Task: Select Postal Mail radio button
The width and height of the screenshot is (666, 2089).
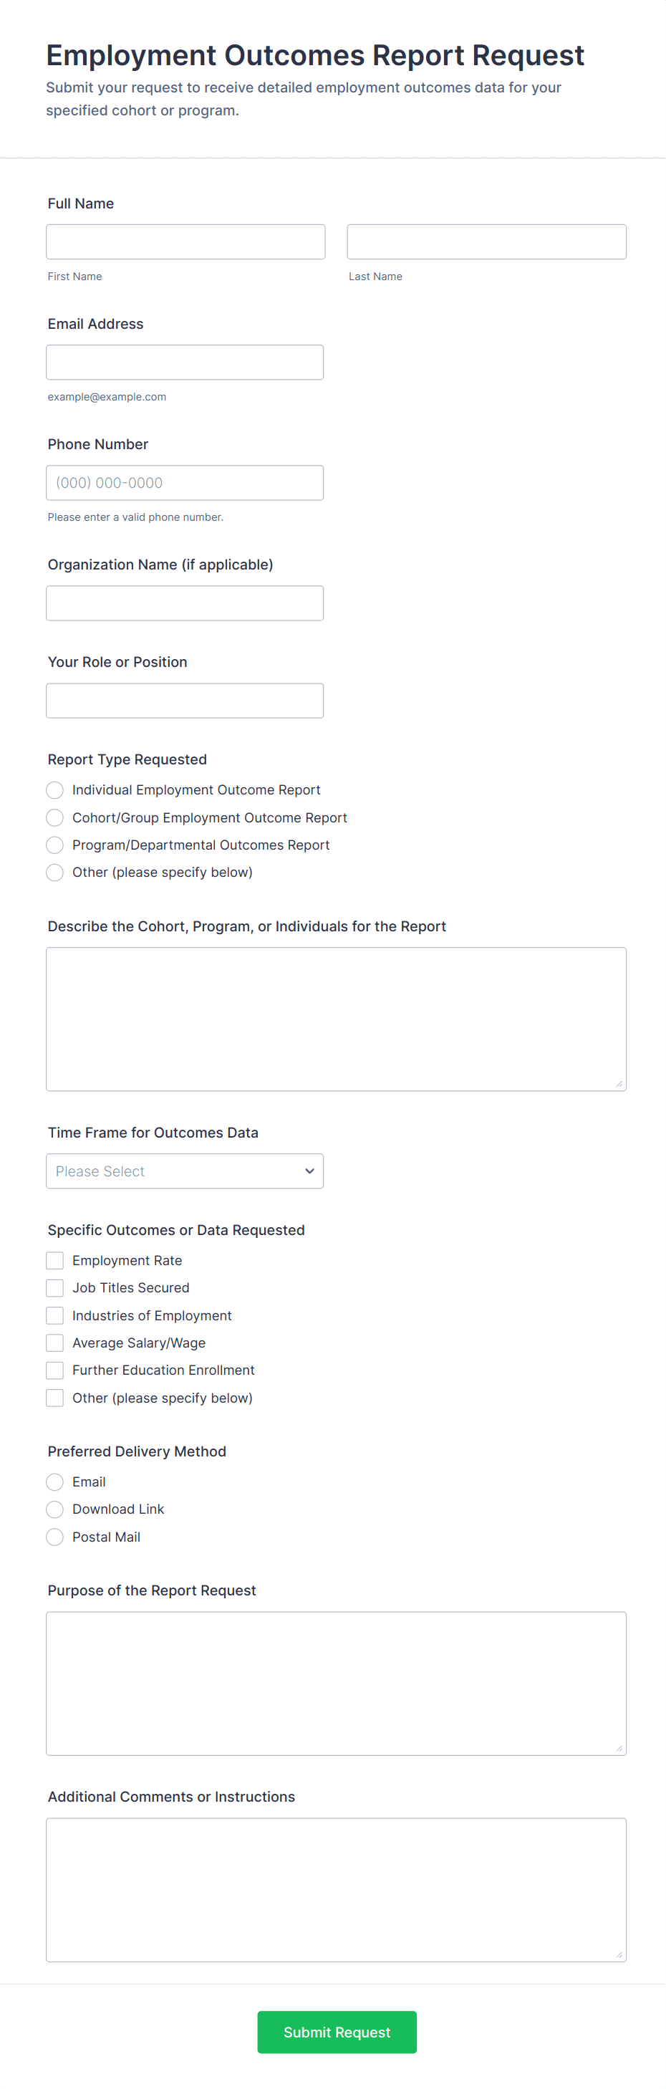Action: coord(55,1537)
